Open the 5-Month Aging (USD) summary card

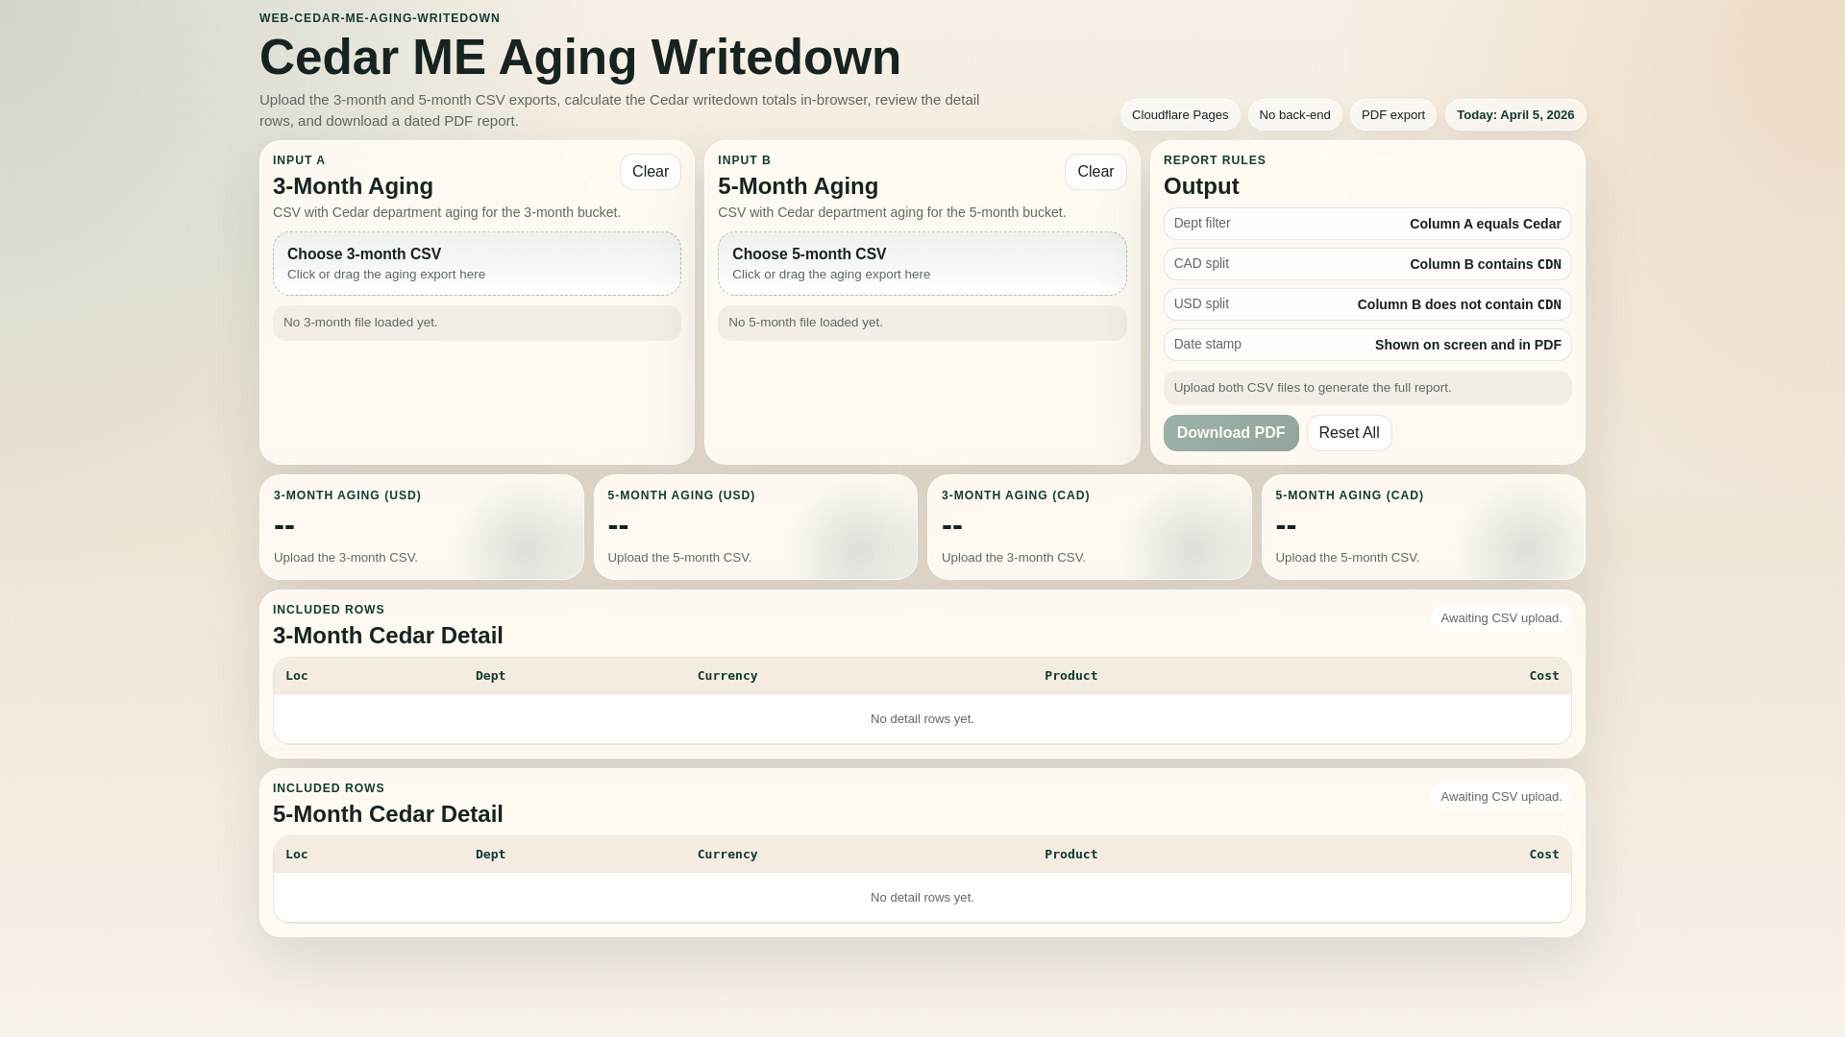tap(755, 527)
